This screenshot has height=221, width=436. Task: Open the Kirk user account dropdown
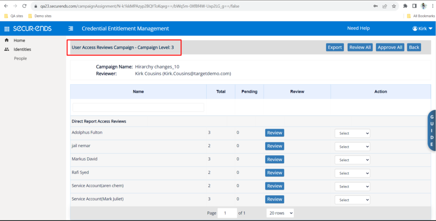[422, 28]
